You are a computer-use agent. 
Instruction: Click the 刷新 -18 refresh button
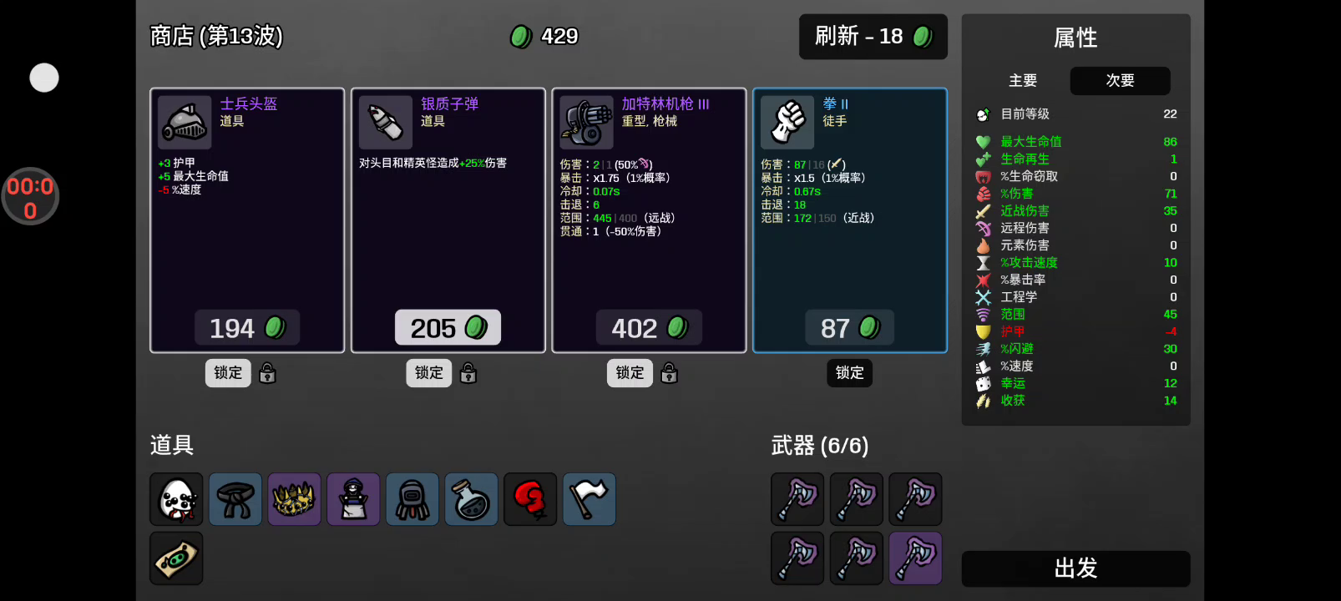coord(873,37)
